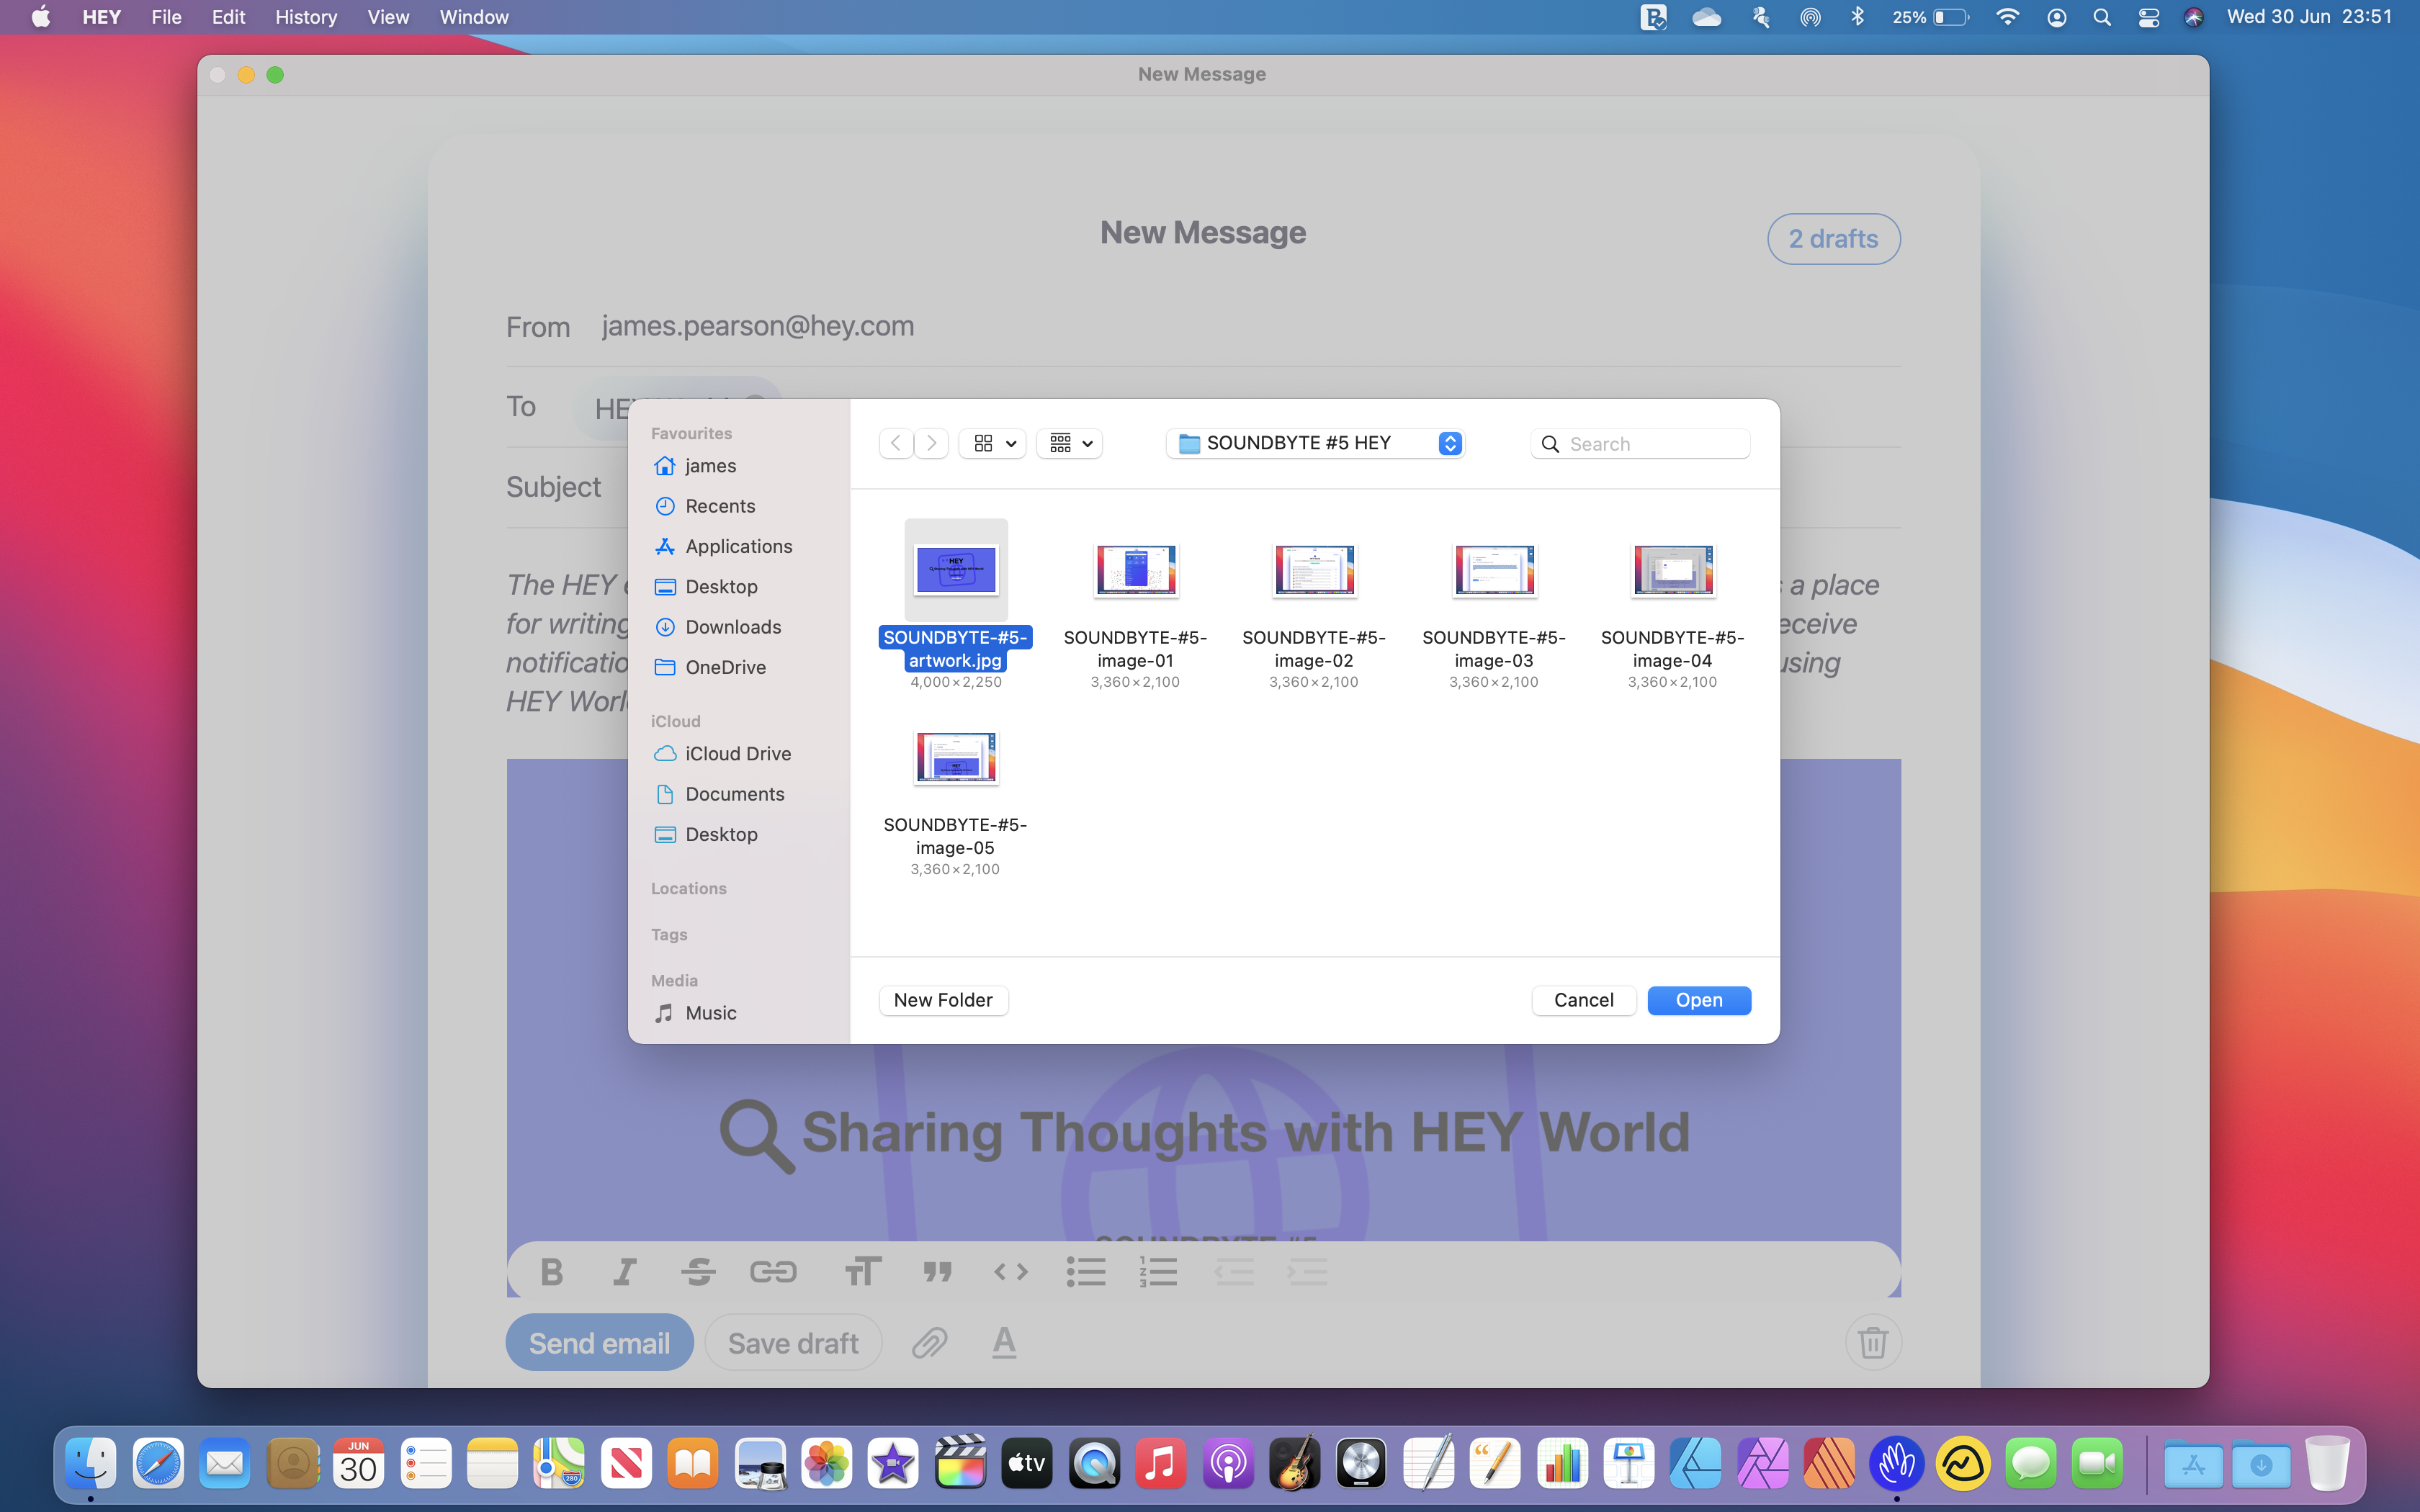The width and height of the screenshot is (2420, 1512).
Task: Click the bulleted list icon
Action: point(1085,1272)
